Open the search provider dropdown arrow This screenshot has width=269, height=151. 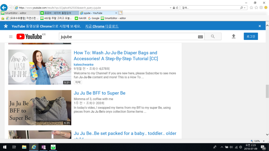(245, 8)
